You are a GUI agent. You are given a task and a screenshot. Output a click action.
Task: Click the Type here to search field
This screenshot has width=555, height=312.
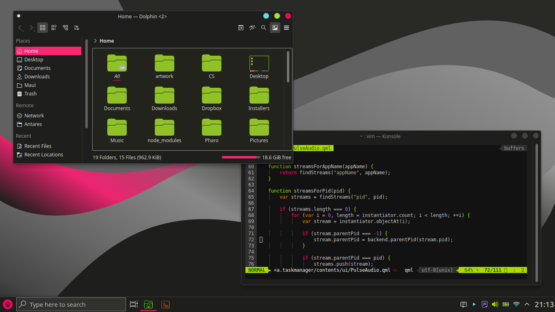pyautogui.click(x=71, y=304)
